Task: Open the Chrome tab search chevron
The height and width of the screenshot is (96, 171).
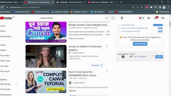Action: pyautogui.click(x=150, y=2)
